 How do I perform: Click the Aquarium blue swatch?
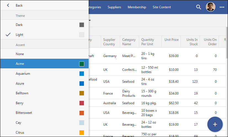(82, 74)
